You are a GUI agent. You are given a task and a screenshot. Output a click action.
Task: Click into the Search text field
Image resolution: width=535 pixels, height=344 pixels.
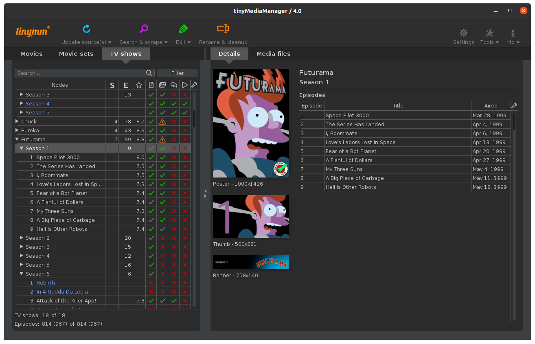coord(81,73)
